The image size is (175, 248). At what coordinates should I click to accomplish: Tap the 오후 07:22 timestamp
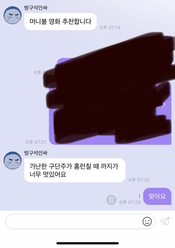click(x=139, y=180)
